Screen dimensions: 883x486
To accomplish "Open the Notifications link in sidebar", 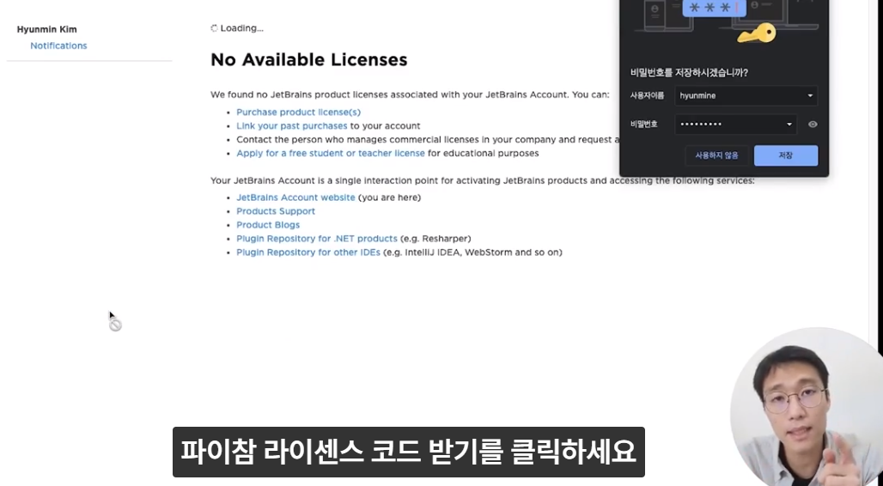I will (58, 46).
